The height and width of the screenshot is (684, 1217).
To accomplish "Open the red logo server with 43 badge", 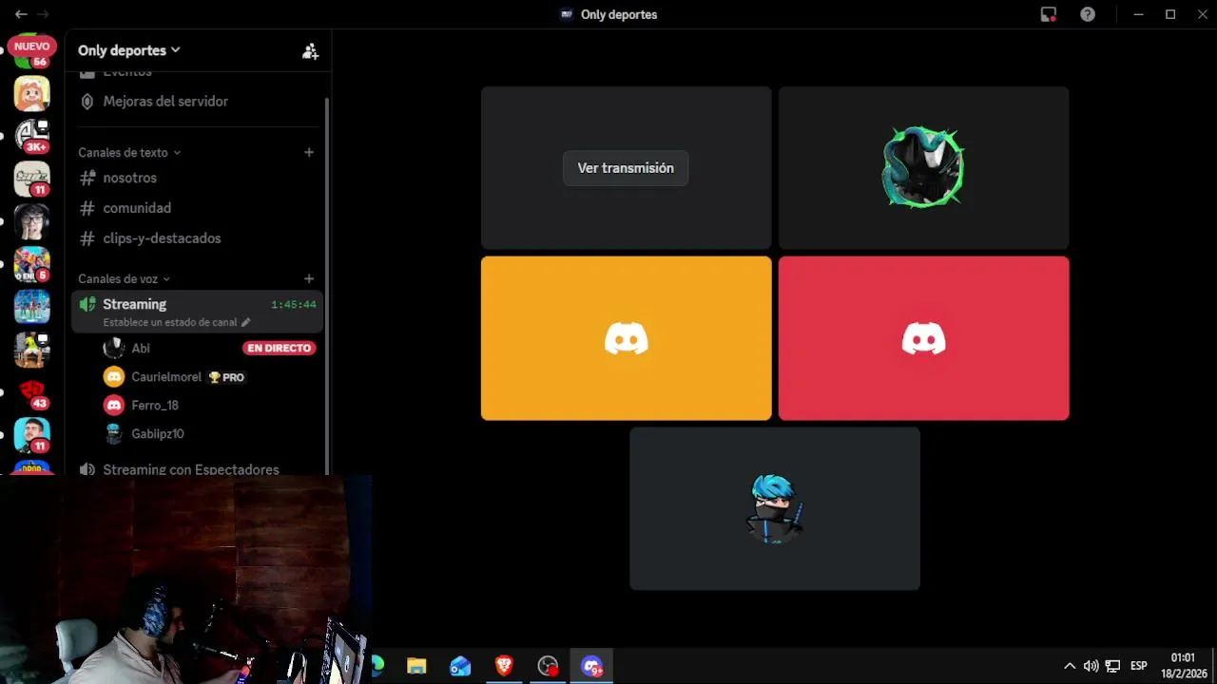I will (x=31, y=392).
